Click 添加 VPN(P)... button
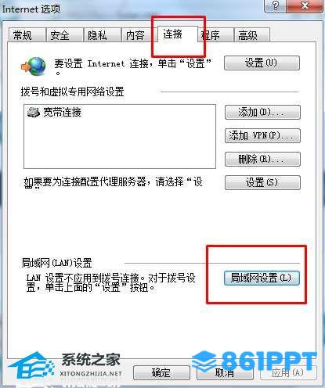 tap(262, 135)
